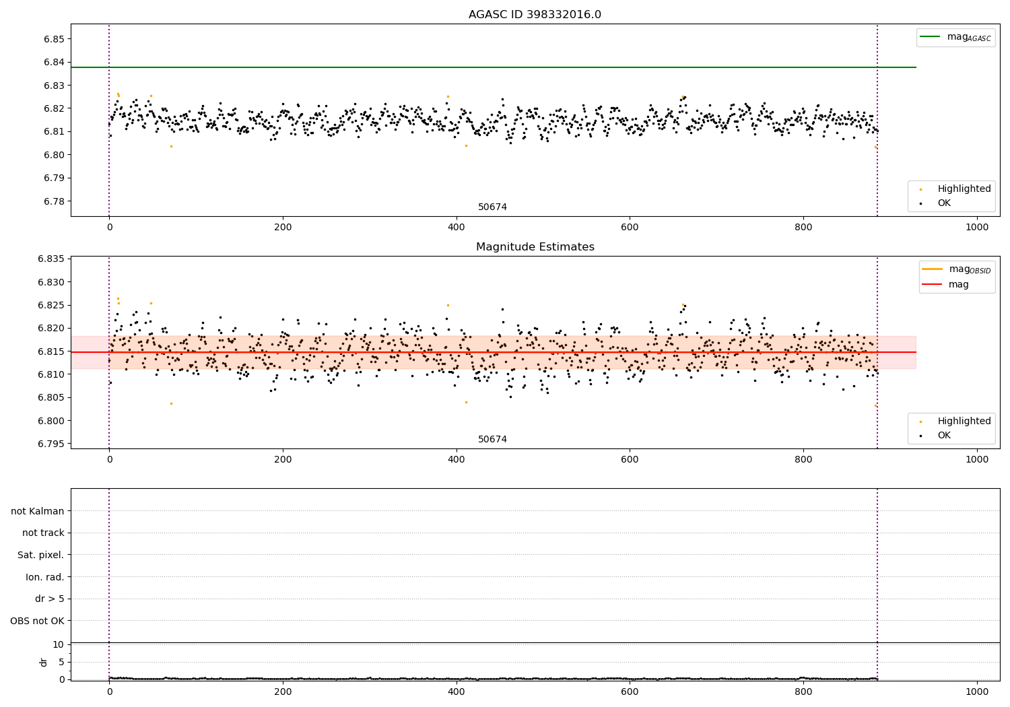Click 'Highlighted' legend entry in Magnitude Estimates plot
The image size is (1010, 707).
pos(964,422)
